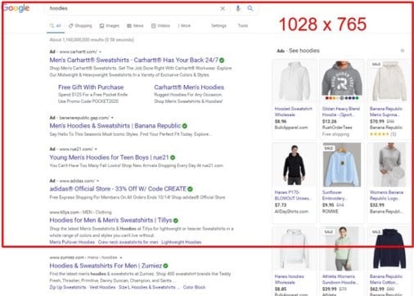Select a color dot under the Gildan hoodie
414x296 pixels.
(342, 98)
